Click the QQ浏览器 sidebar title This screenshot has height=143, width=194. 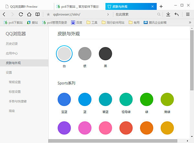pyautogui.click(x=16, y=34)
